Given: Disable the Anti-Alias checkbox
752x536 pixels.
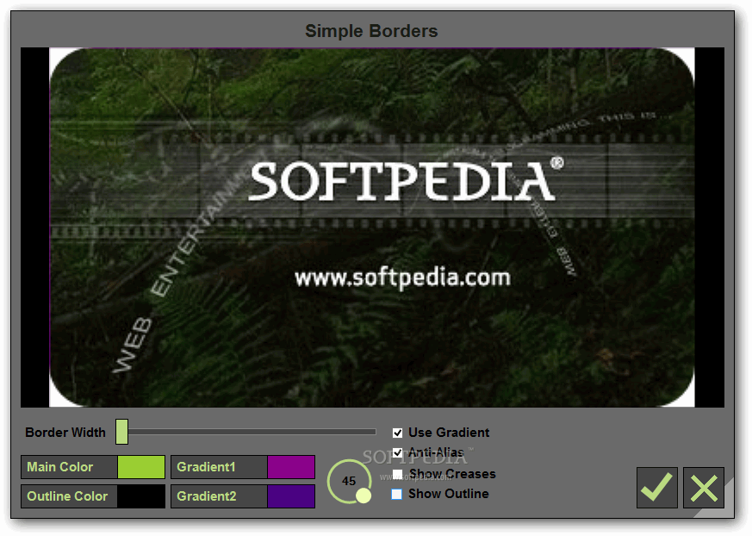Looking at the screenshot, I should click(397, 452).
